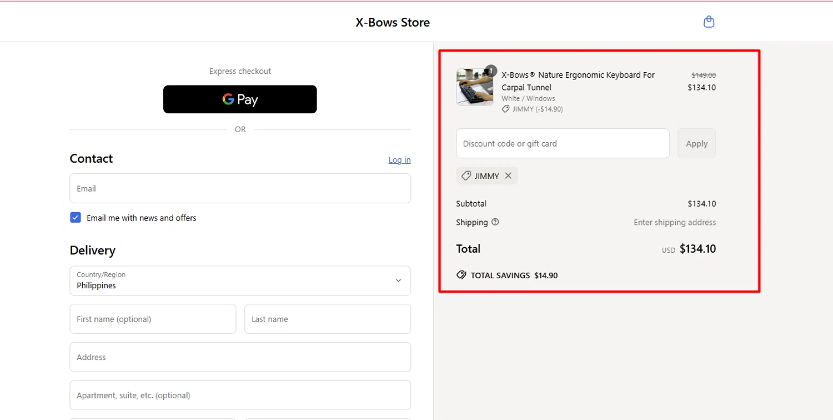Image resolution: width=833 pixels, height=420 pixels.
Task: Open the Country/Region dropdown
Action: tap(240, 281)
